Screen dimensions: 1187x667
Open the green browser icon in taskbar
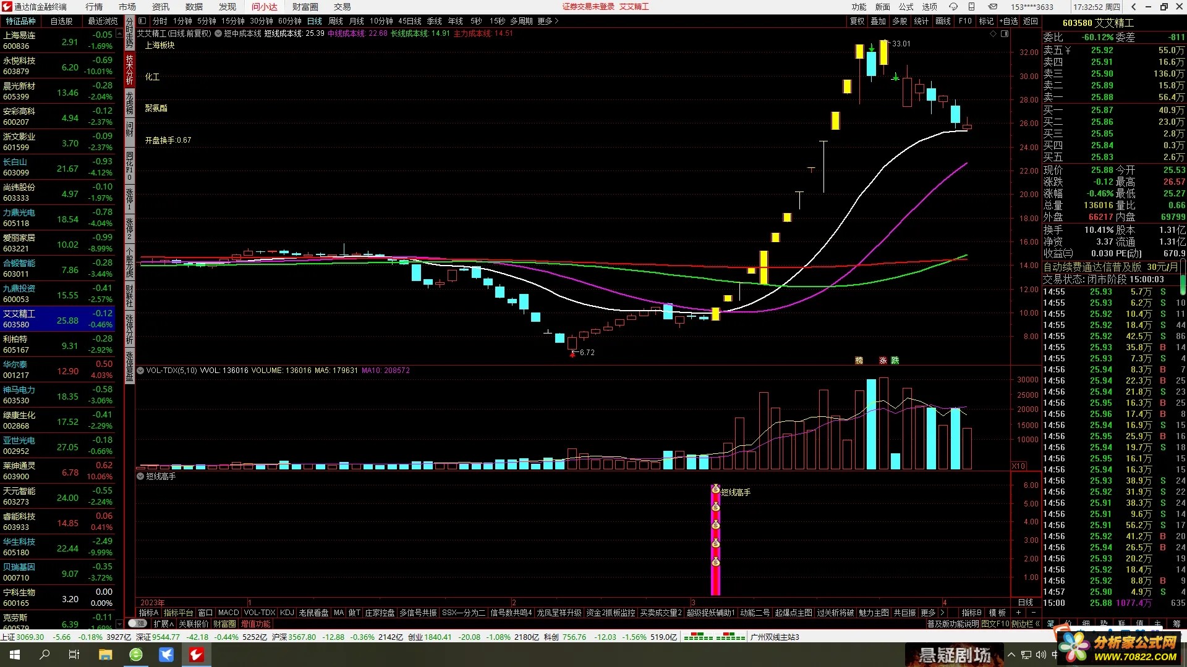[136, 655]
